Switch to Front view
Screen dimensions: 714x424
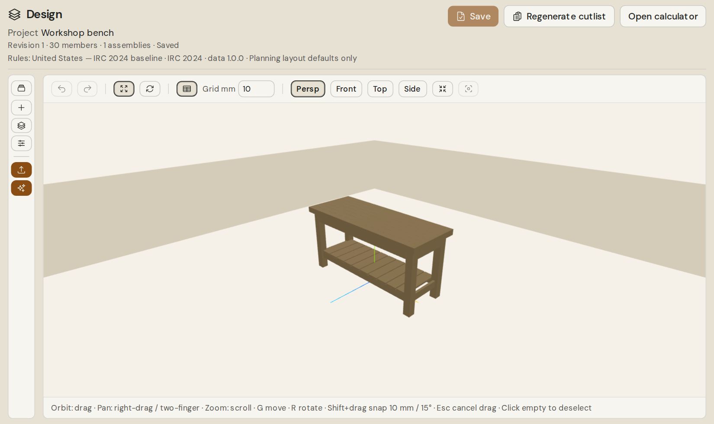346,89
